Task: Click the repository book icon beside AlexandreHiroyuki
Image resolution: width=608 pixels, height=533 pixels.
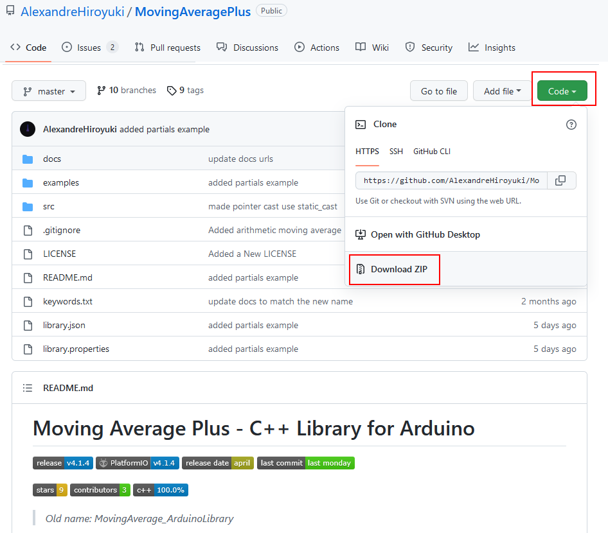Action: 10,11
